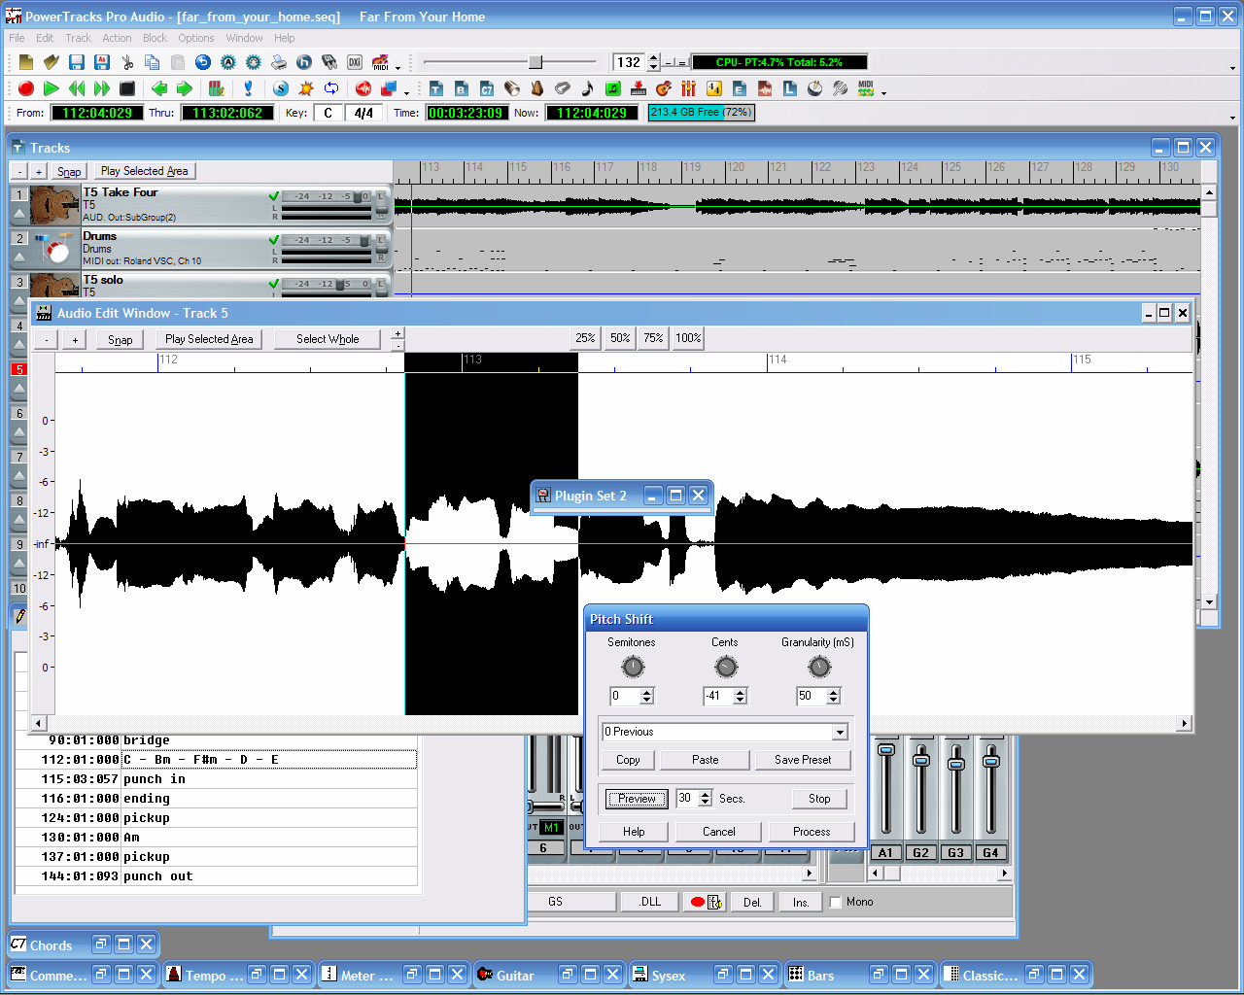Click the Print icon in toolbar
1244x995 pixels.
pos(279,62)
